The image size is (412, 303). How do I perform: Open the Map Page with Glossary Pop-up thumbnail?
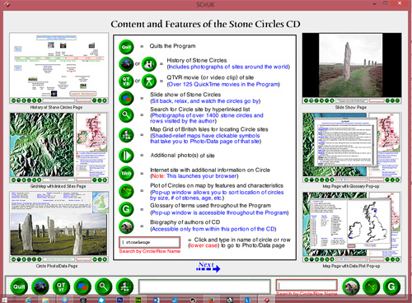pos(352,147)
